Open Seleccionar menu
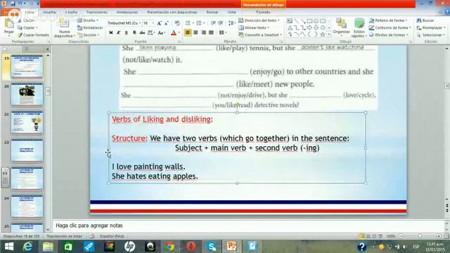The height and width of the screenshot is (253, 450). click(x=430, y=35)
